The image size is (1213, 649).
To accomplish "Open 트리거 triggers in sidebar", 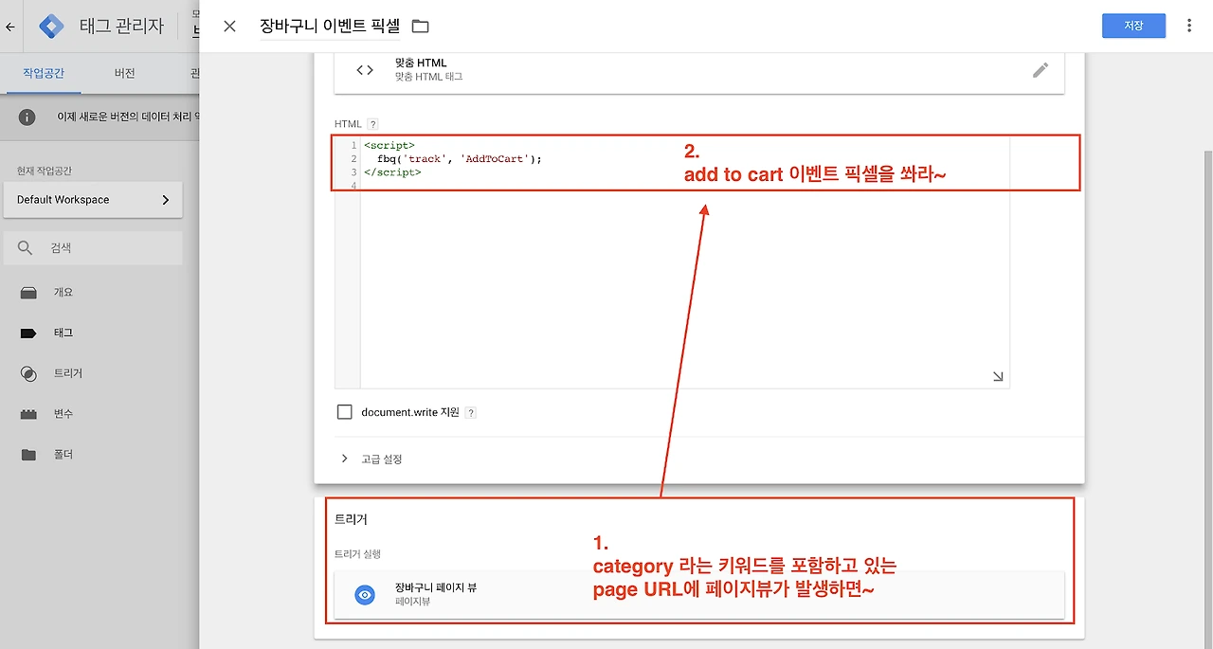I will point(67,373).
